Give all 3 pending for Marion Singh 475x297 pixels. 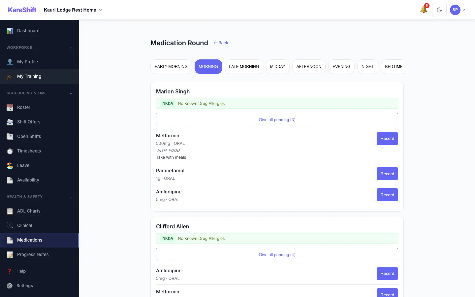(x=277, y=119)
